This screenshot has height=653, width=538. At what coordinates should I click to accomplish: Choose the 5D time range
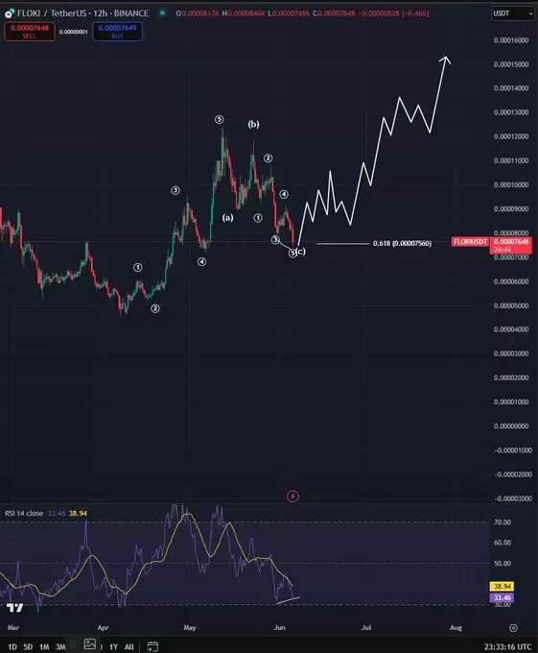(28, 646)
